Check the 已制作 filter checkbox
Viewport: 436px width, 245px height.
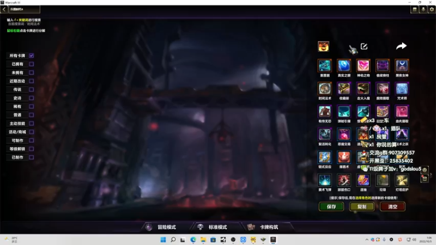tap(32, 157)
